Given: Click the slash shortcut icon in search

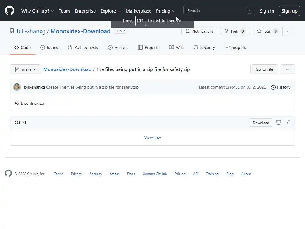Looking at the screenshot, I should click(249, 11).
